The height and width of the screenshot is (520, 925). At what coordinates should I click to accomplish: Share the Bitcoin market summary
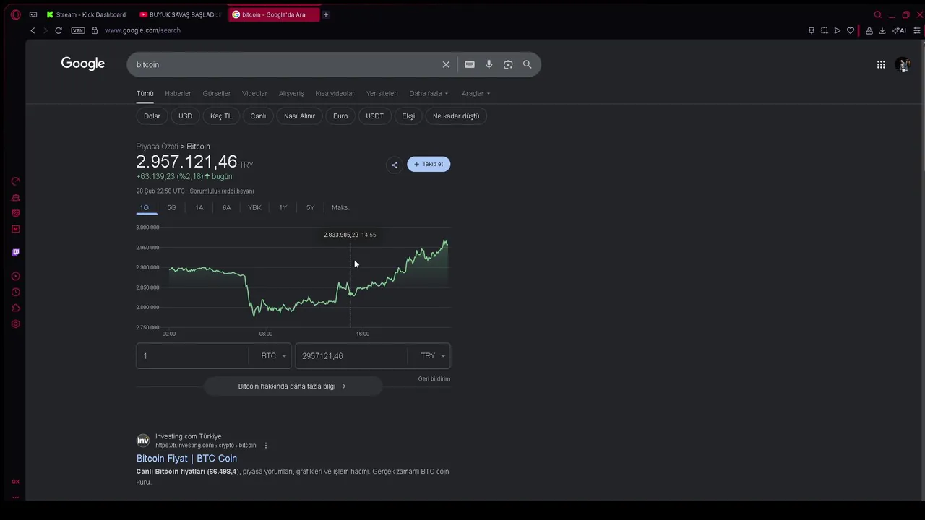point(395,165)
